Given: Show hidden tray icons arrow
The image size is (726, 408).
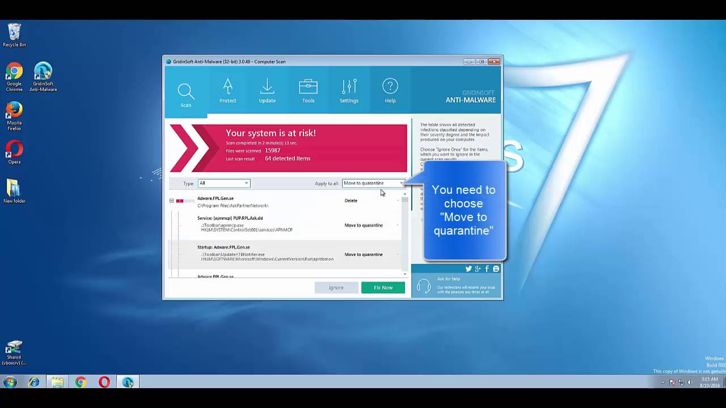Looking at the screenshot, I should tap(663, 382).
